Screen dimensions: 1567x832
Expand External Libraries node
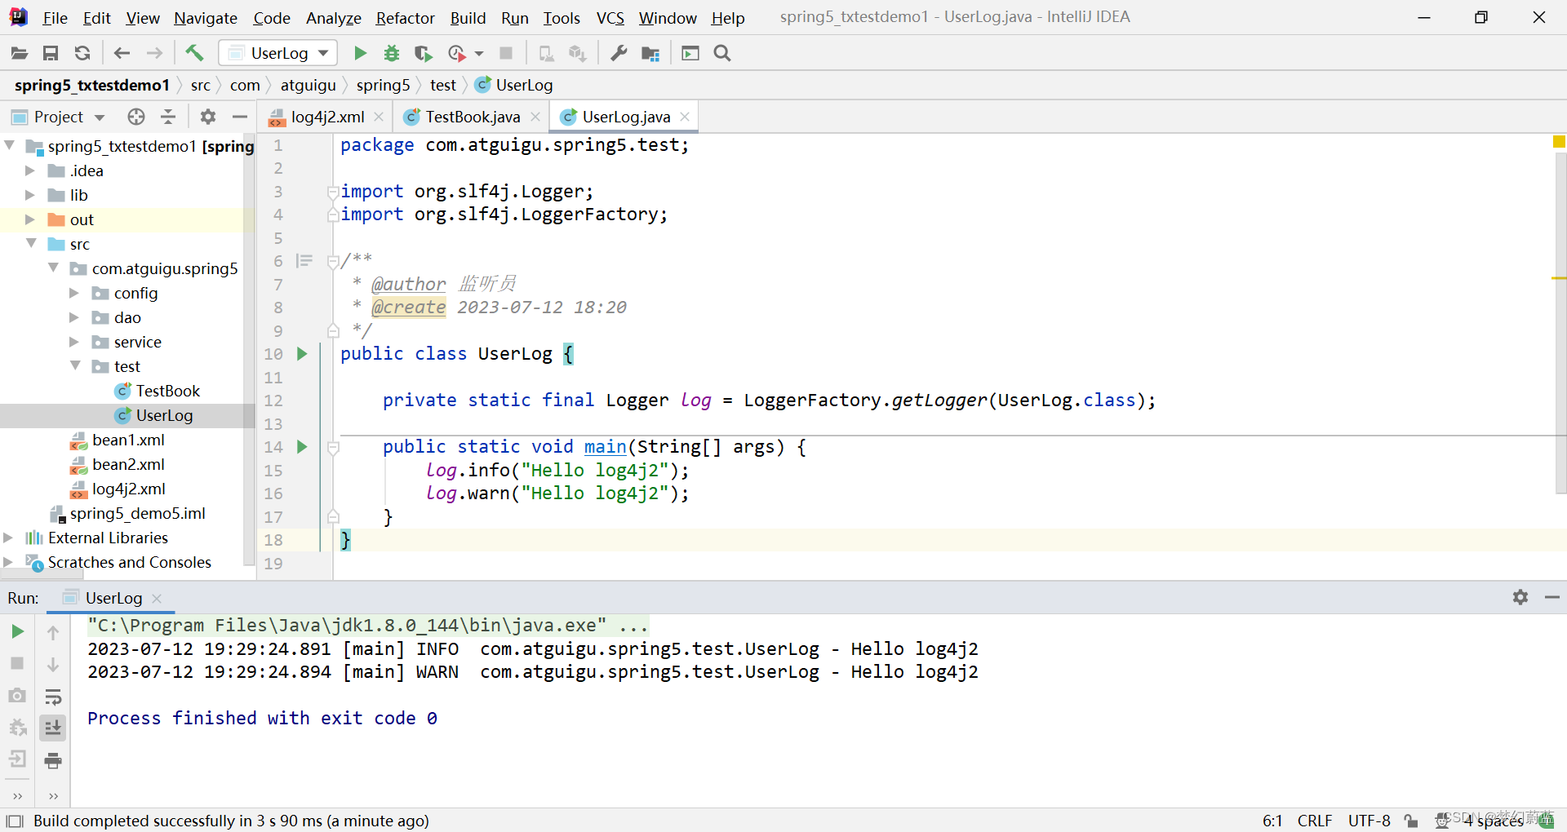pos(9,538)
